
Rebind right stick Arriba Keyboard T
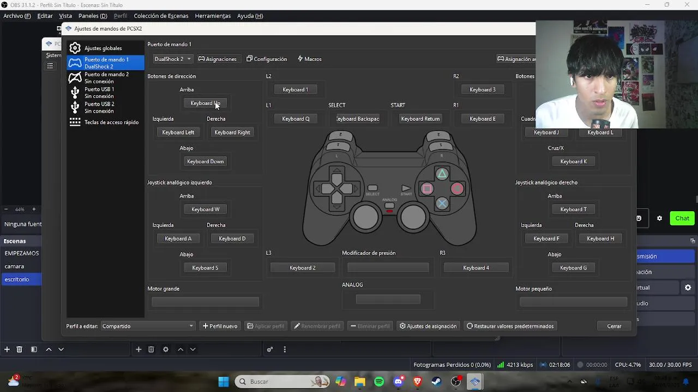[573, 209]
